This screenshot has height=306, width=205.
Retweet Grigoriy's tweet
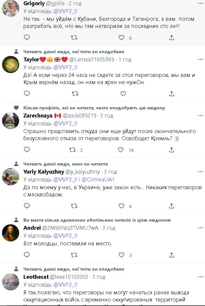[74, 38]
